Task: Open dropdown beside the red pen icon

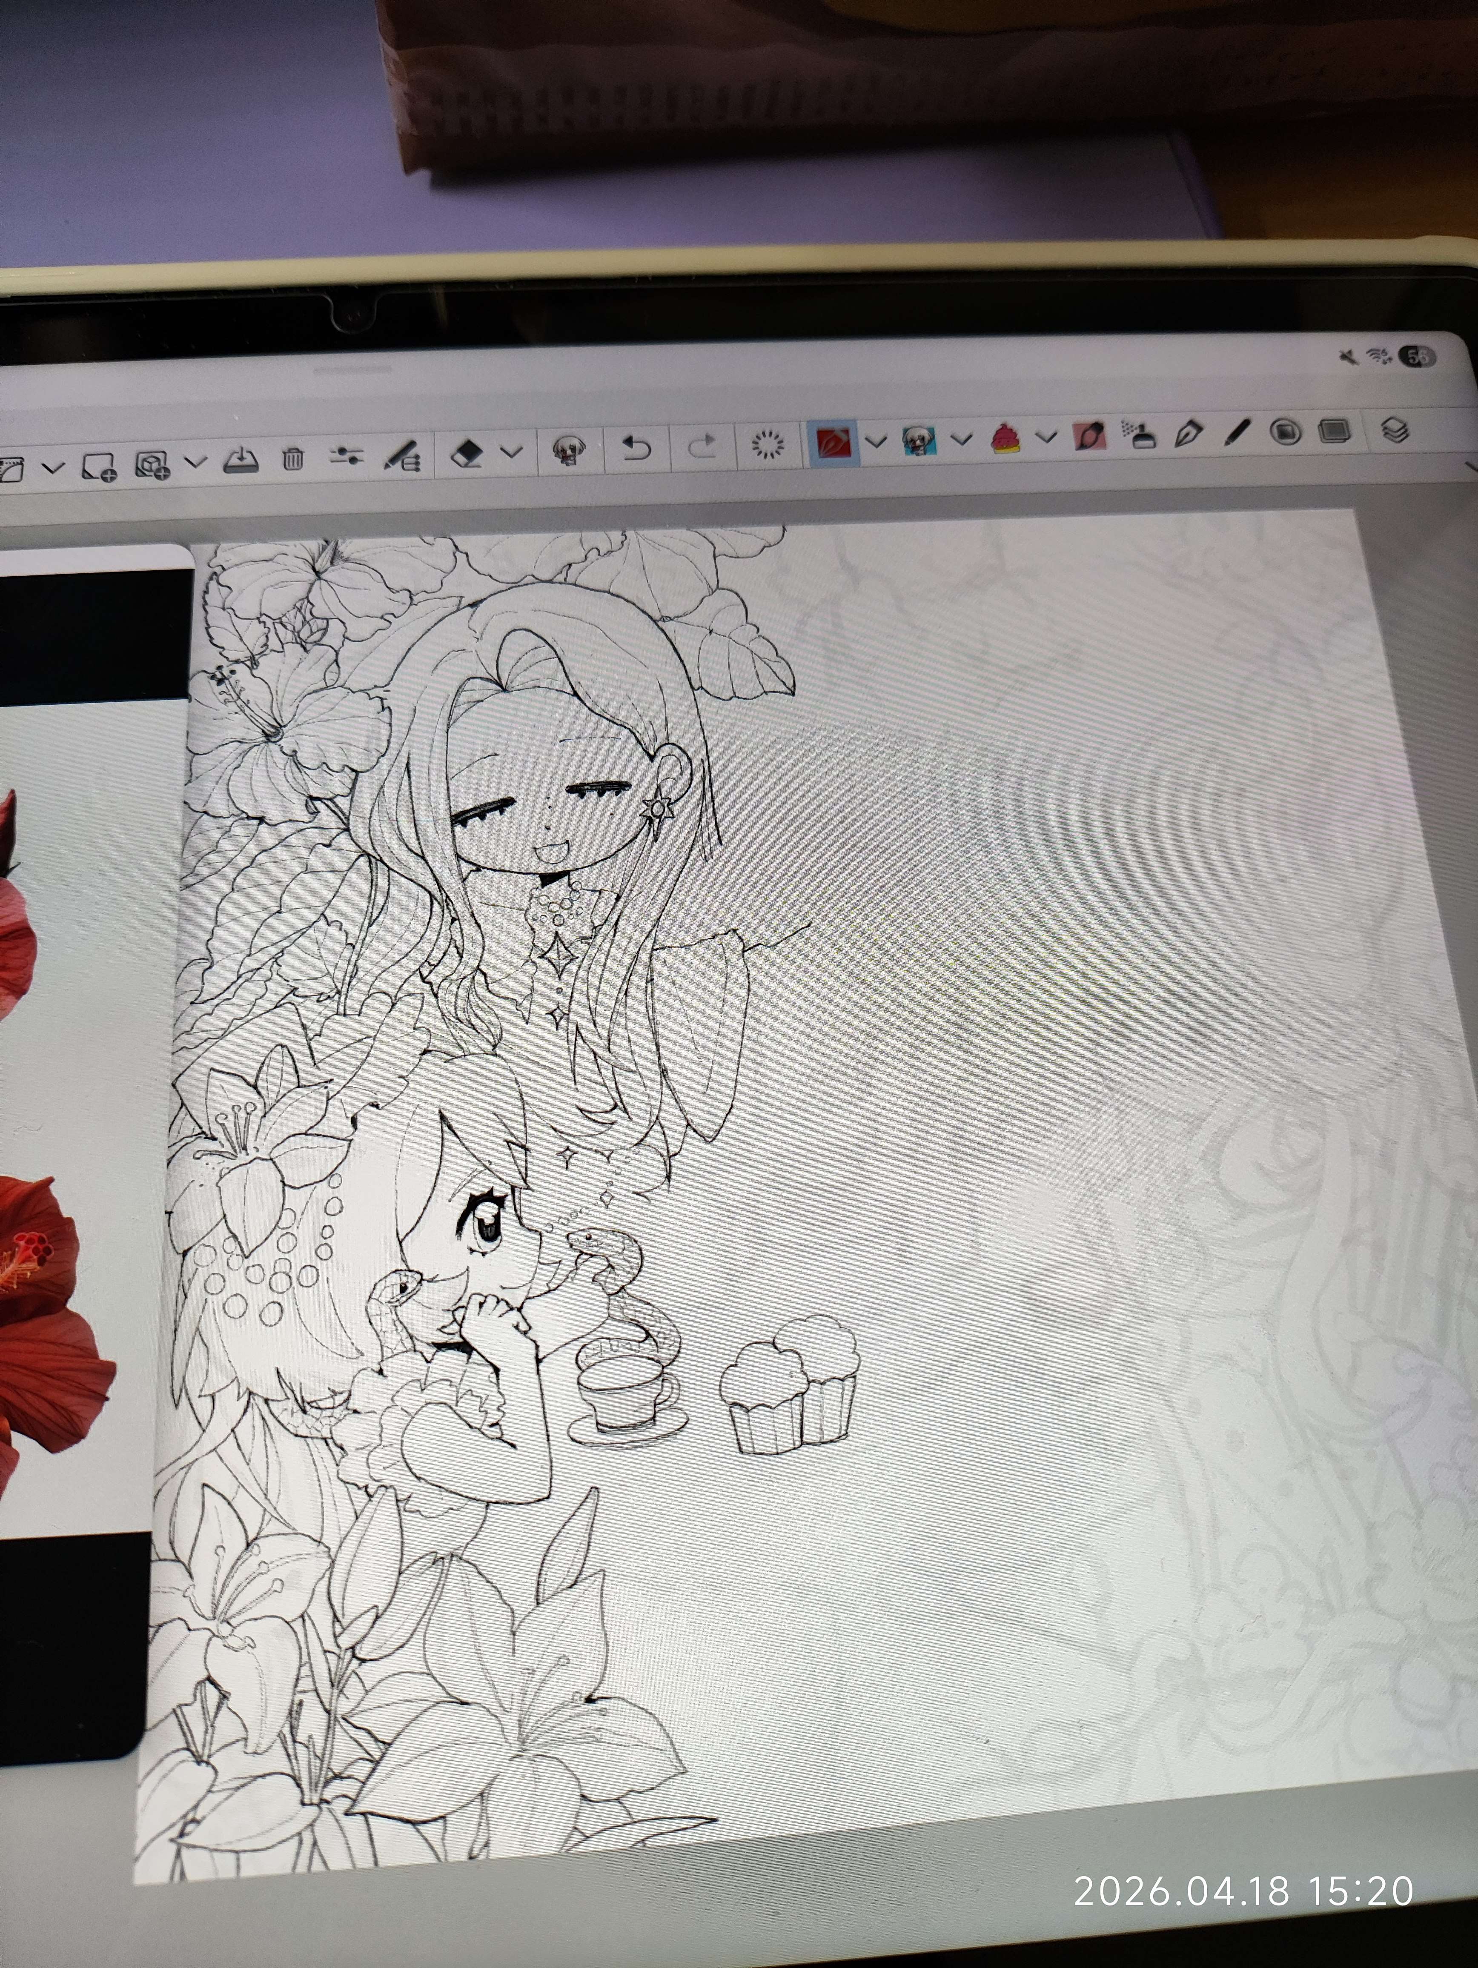Action: (876, 441)
